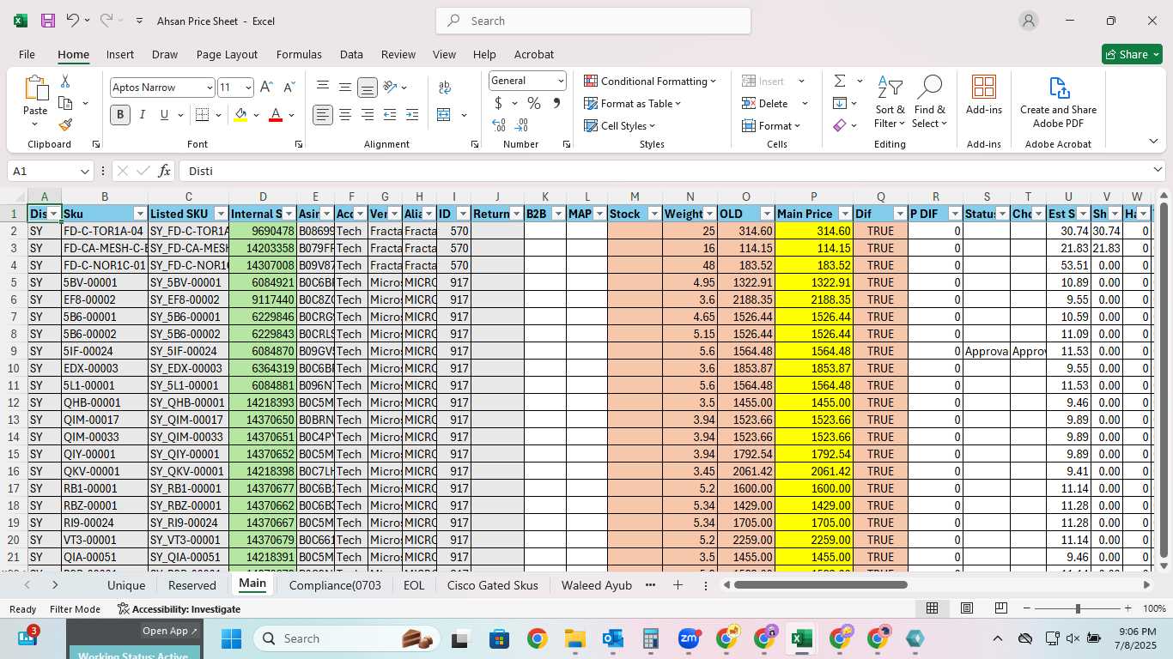Toggle Middle Align vertical alignment
The image size is (1173, 659).
click(x=345, y=88)
